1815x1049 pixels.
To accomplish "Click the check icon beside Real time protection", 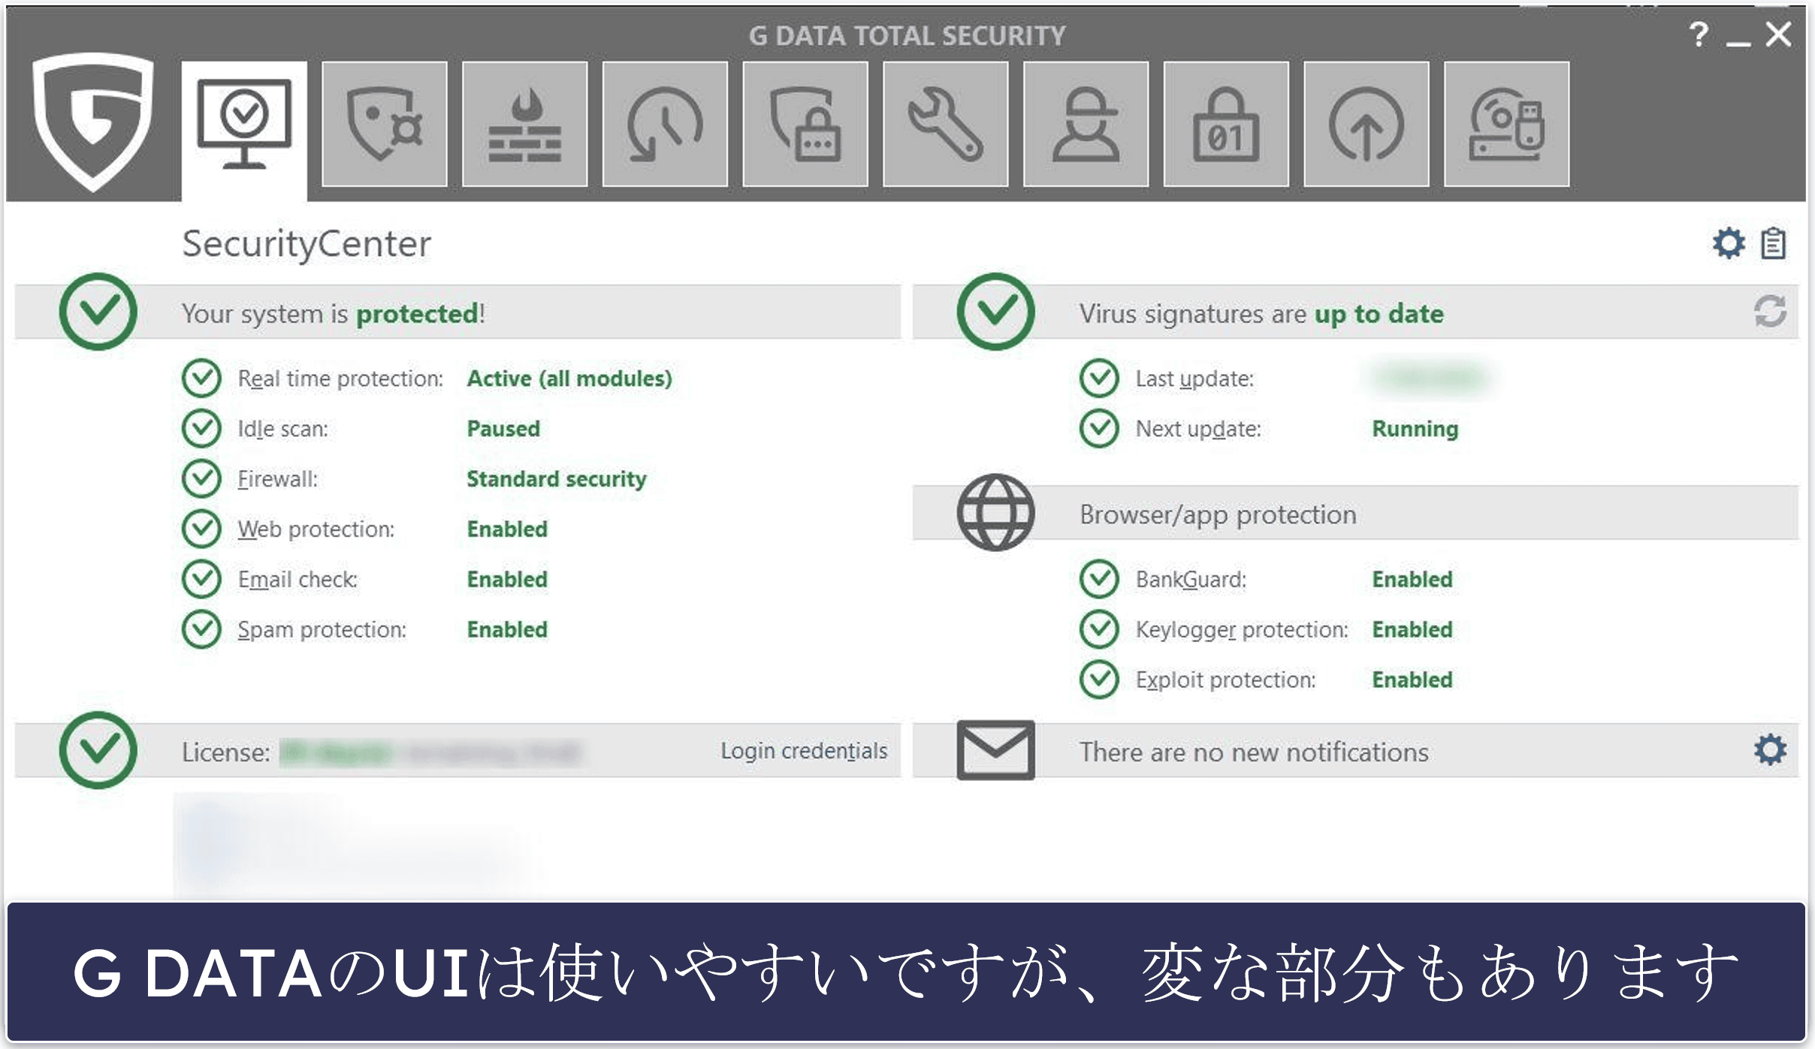I will click(x=201, y=378).
